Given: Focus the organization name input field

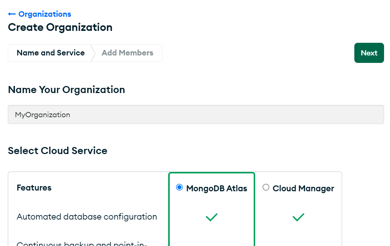Looking at the screenshot, I should click(196, 114).
